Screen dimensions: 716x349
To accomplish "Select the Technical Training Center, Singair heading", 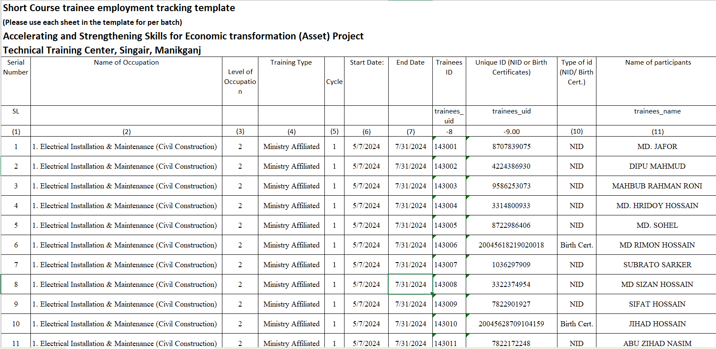I will coord(102,50).
